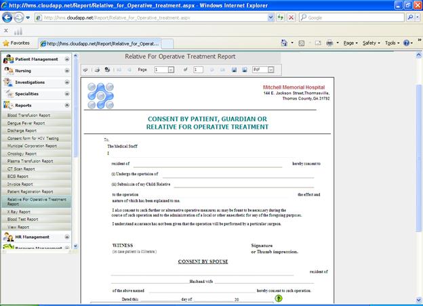
Task: Click the browser address bar
Action: click(x=156, y=17)
